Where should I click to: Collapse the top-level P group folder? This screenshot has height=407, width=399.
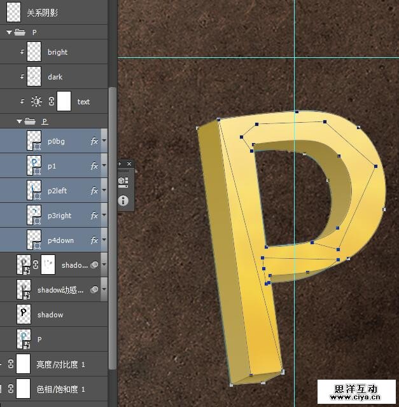point(10,32)
